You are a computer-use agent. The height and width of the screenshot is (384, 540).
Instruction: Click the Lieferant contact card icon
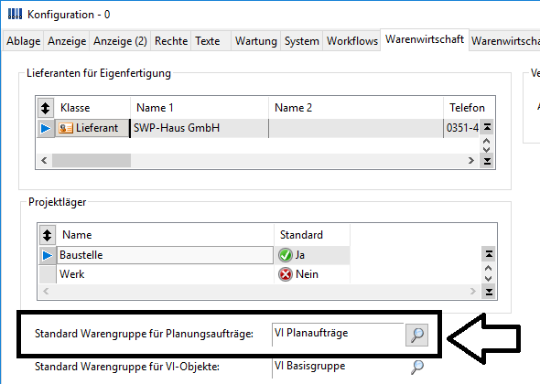tap(65, 128)
